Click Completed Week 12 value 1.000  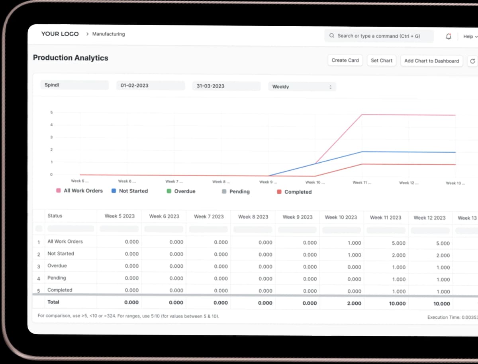coord(443,292)
